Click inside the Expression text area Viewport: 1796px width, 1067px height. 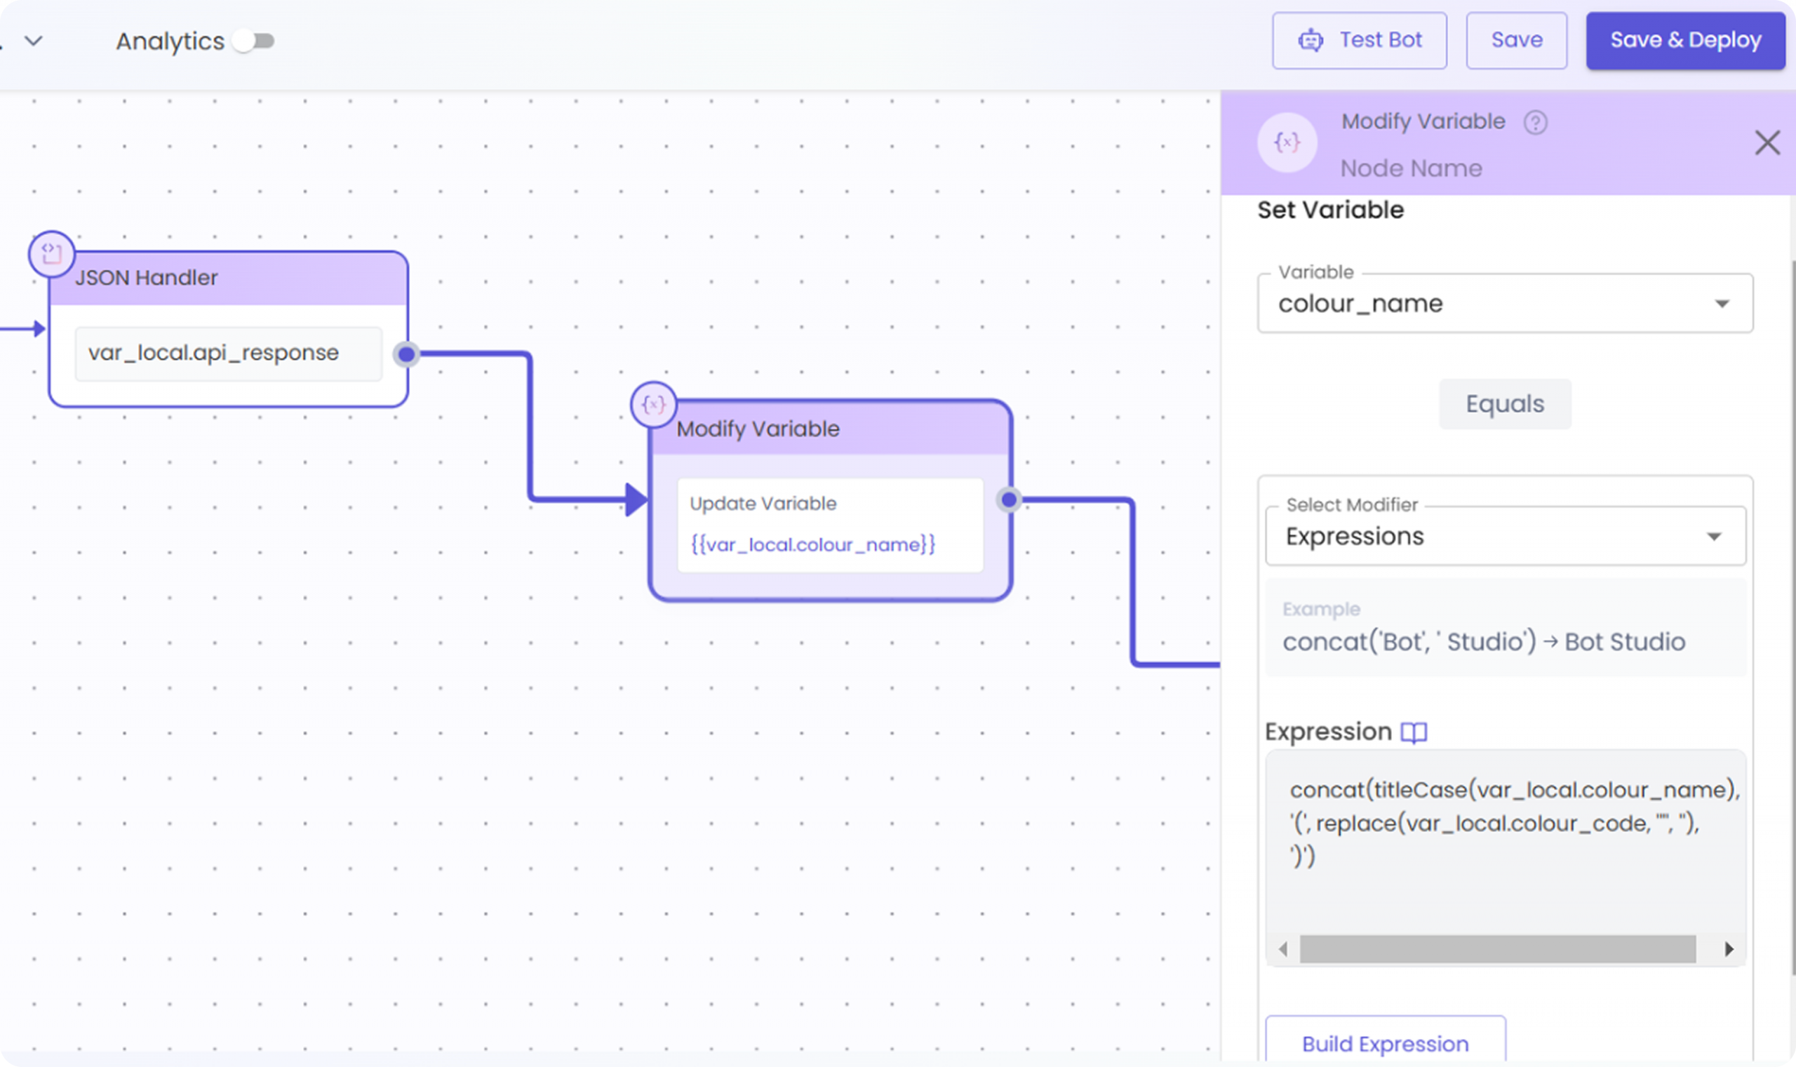[x=1505, y=841]
